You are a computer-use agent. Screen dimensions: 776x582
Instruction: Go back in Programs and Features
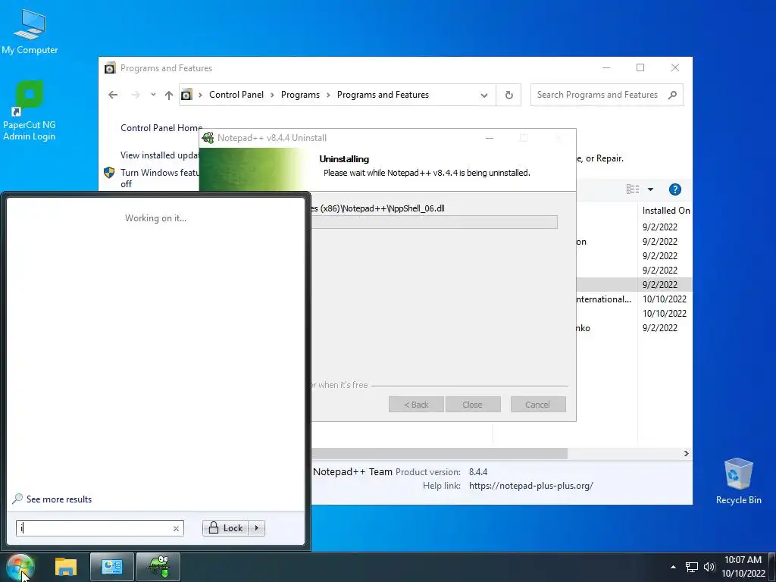(x=113, y=95)
